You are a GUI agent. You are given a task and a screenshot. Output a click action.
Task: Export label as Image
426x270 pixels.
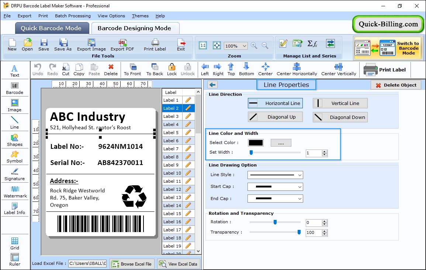click(x=91, y=45)
